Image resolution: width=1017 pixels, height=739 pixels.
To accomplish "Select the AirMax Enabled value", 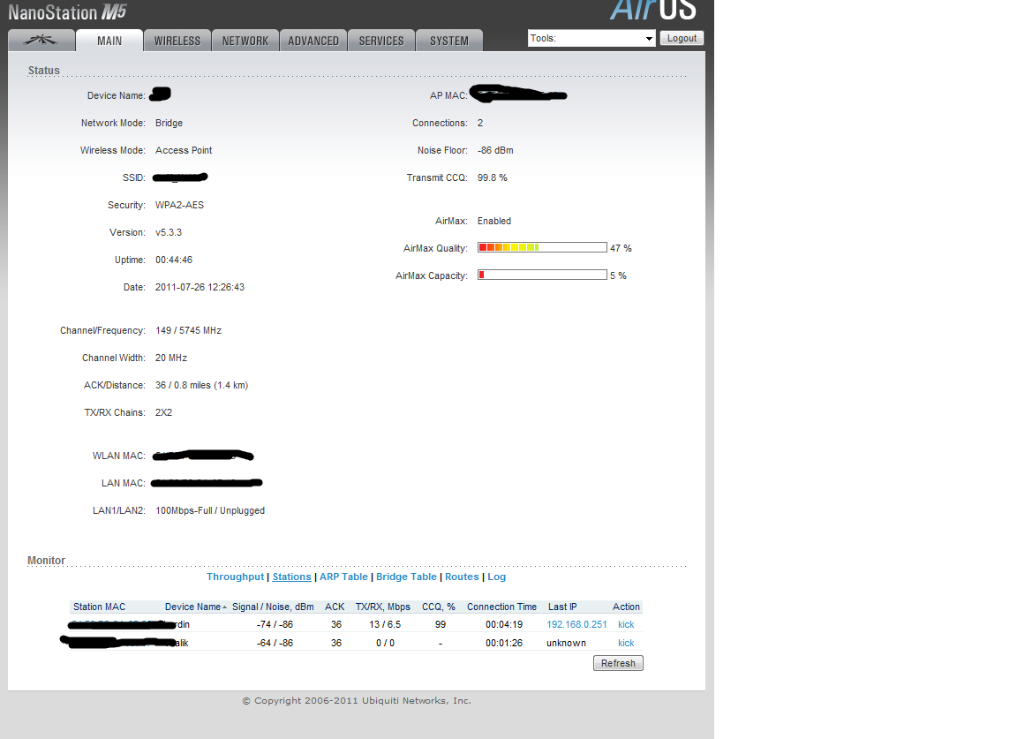I will [x=494, y=222].
